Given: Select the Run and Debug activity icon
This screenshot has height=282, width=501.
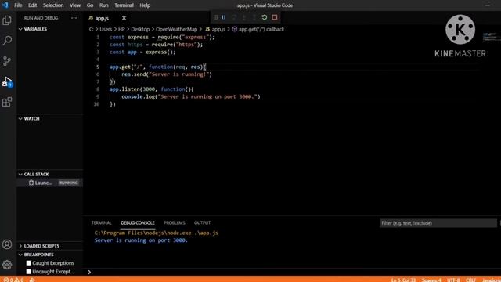Looking at the screenshot, I should point(7,81).
